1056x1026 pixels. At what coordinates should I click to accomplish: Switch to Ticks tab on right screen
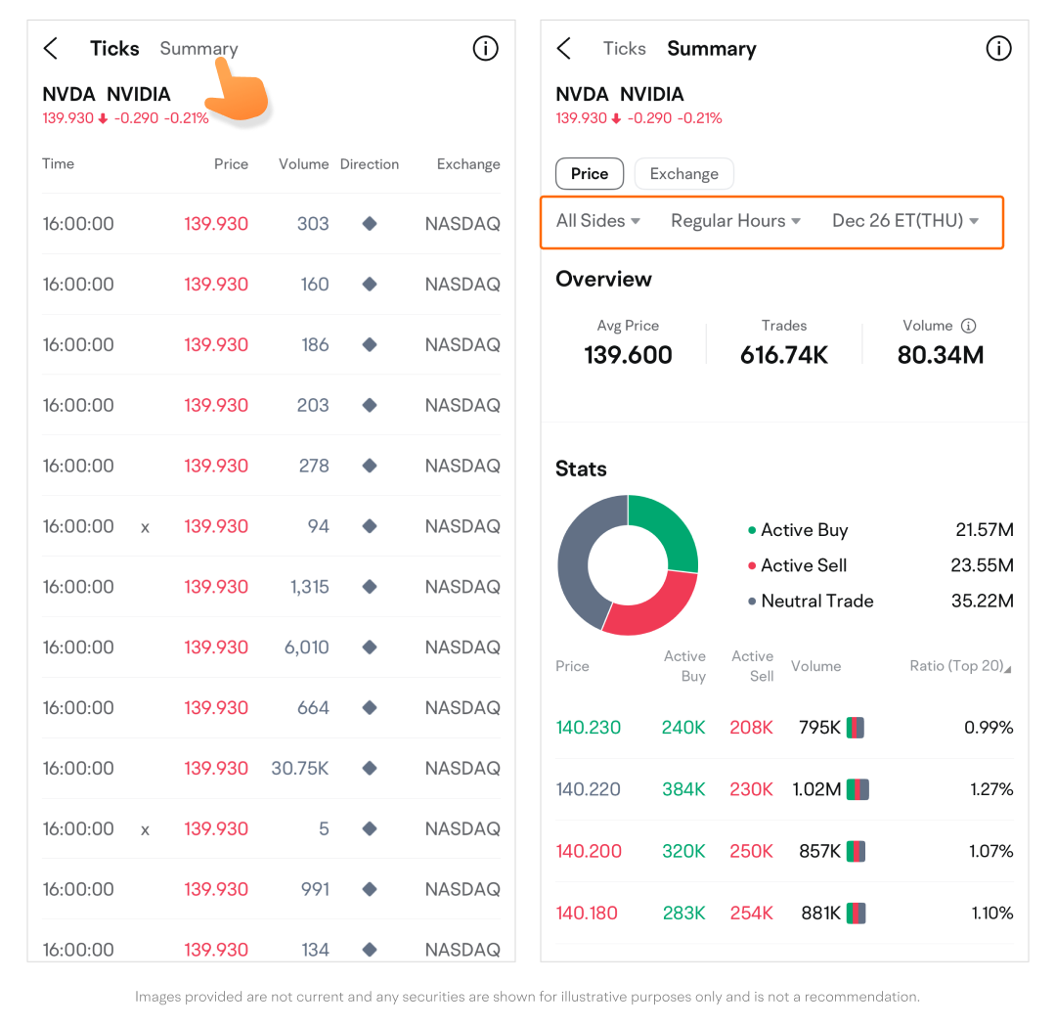pyautogui.click(x=624, y=49)
